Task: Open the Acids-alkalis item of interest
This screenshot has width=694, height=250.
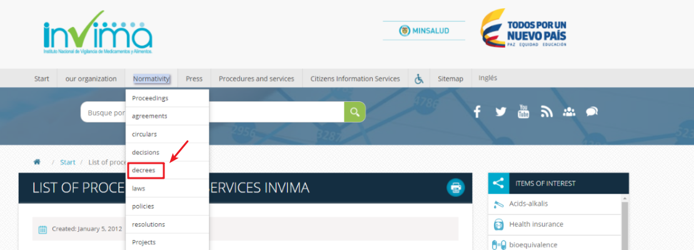Action: pos(528,204)
